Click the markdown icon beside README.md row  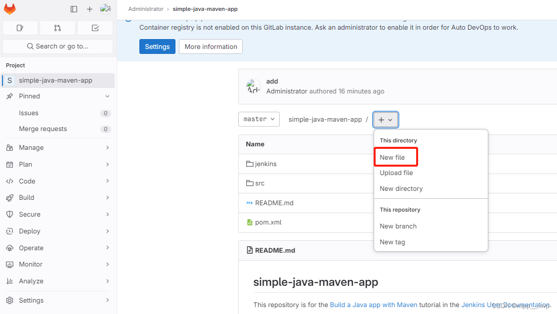tap(250, 203)
